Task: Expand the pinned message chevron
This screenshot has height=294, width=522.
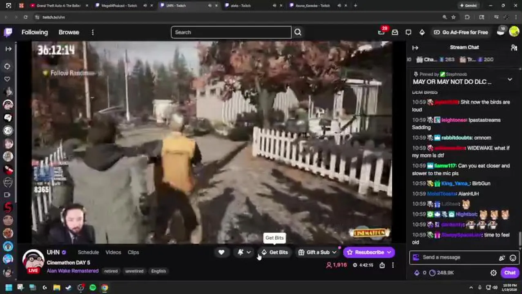Action: pos(510,80)
